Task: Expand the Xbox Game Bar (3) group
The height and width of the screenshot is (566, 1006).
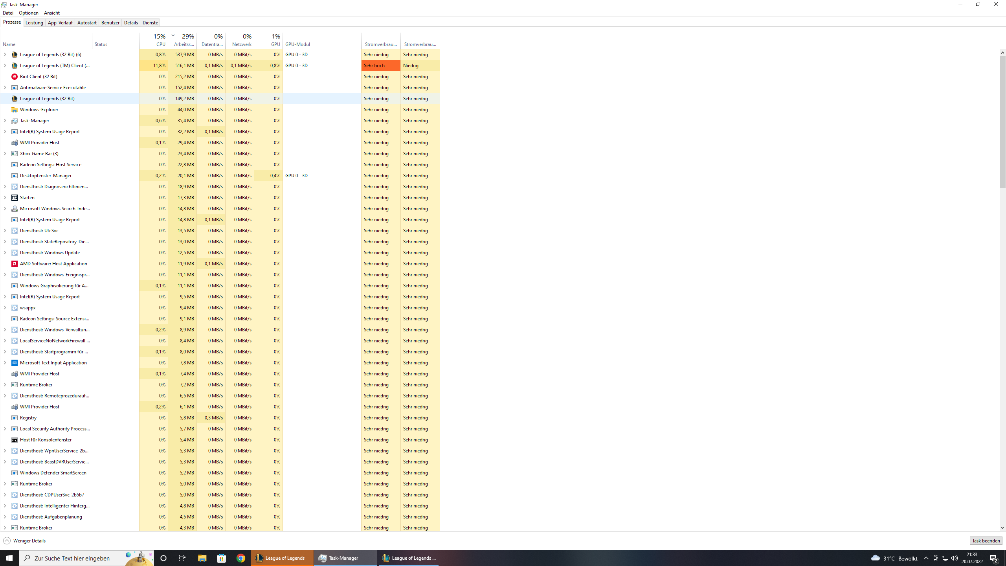Action: (x=5, y=154)
